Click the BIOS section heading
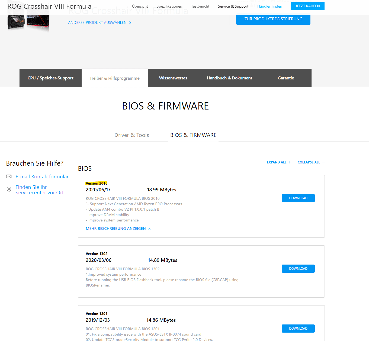The image size is (369, 341). point(85,169)
